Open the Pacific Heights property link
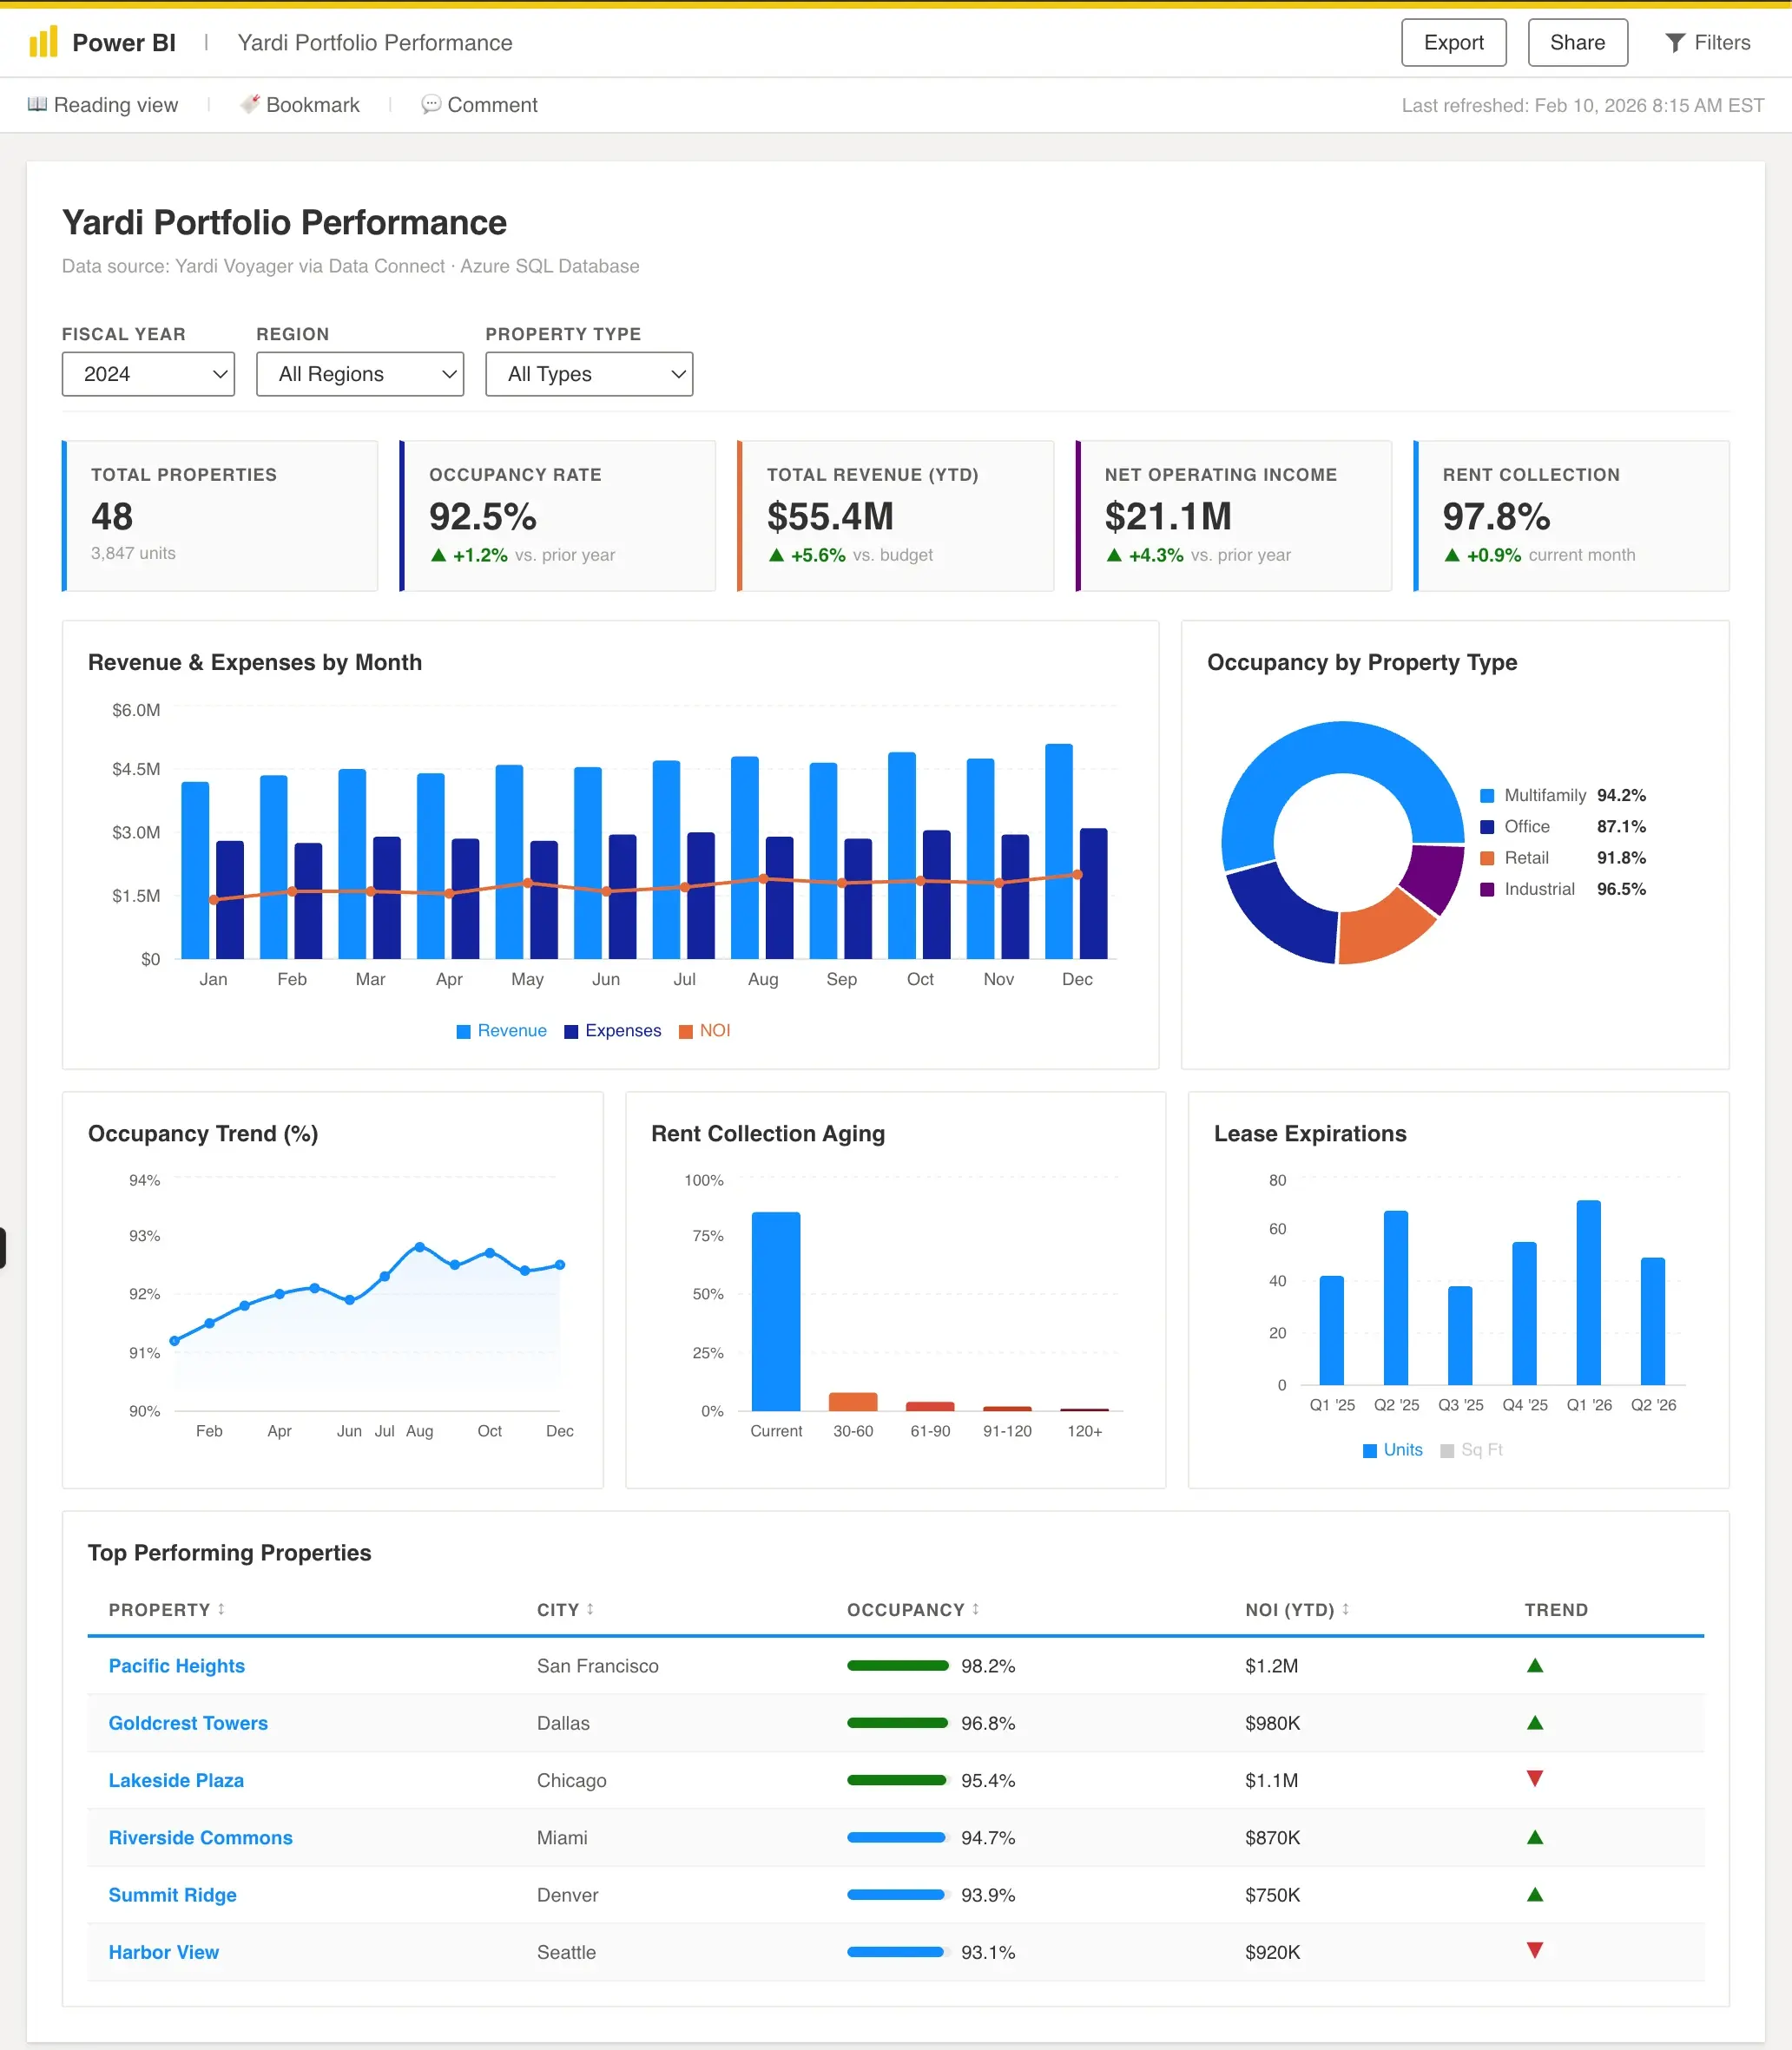The image size is (1792, 2050). pos(176,1666)
